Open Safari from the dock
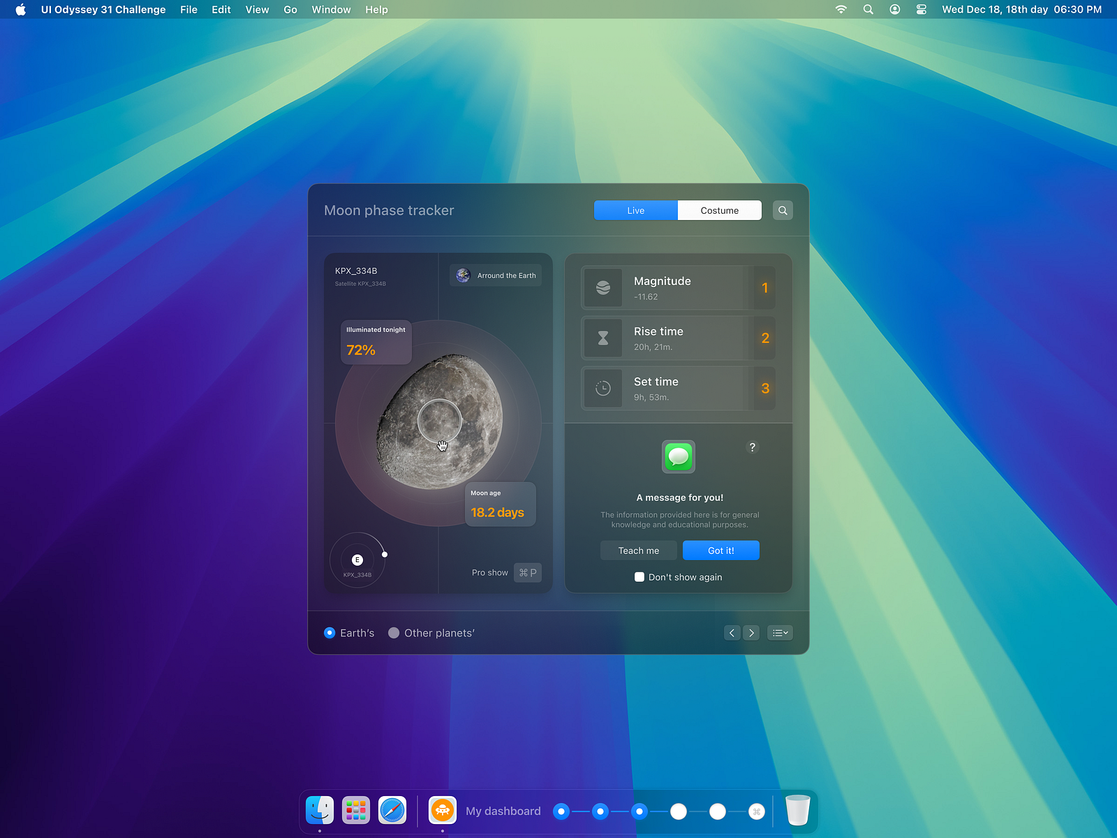The width and height of the screenshot is (1117, 838). tap(392, 811)
